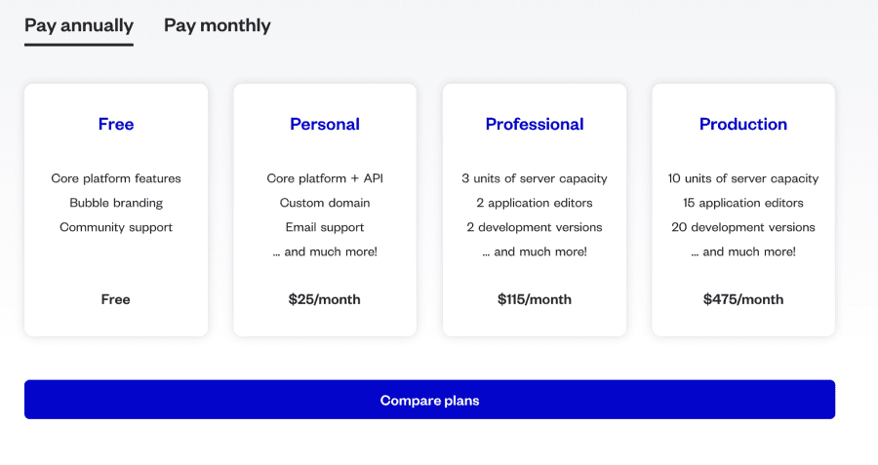Switch to the Pay annually tab
The width and height of the screenshot is (878, 465).
[x=79, y=25]
